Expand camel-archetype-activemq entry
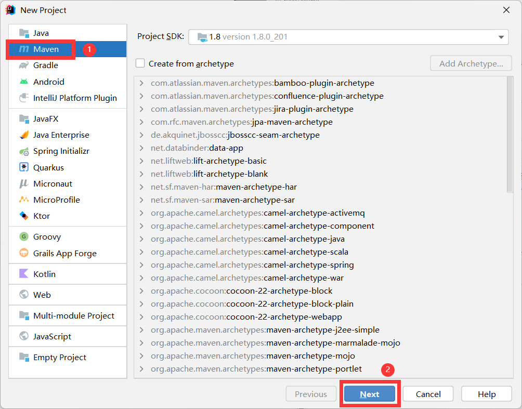This screenshot has height=409, width=522. pos(141,213)
